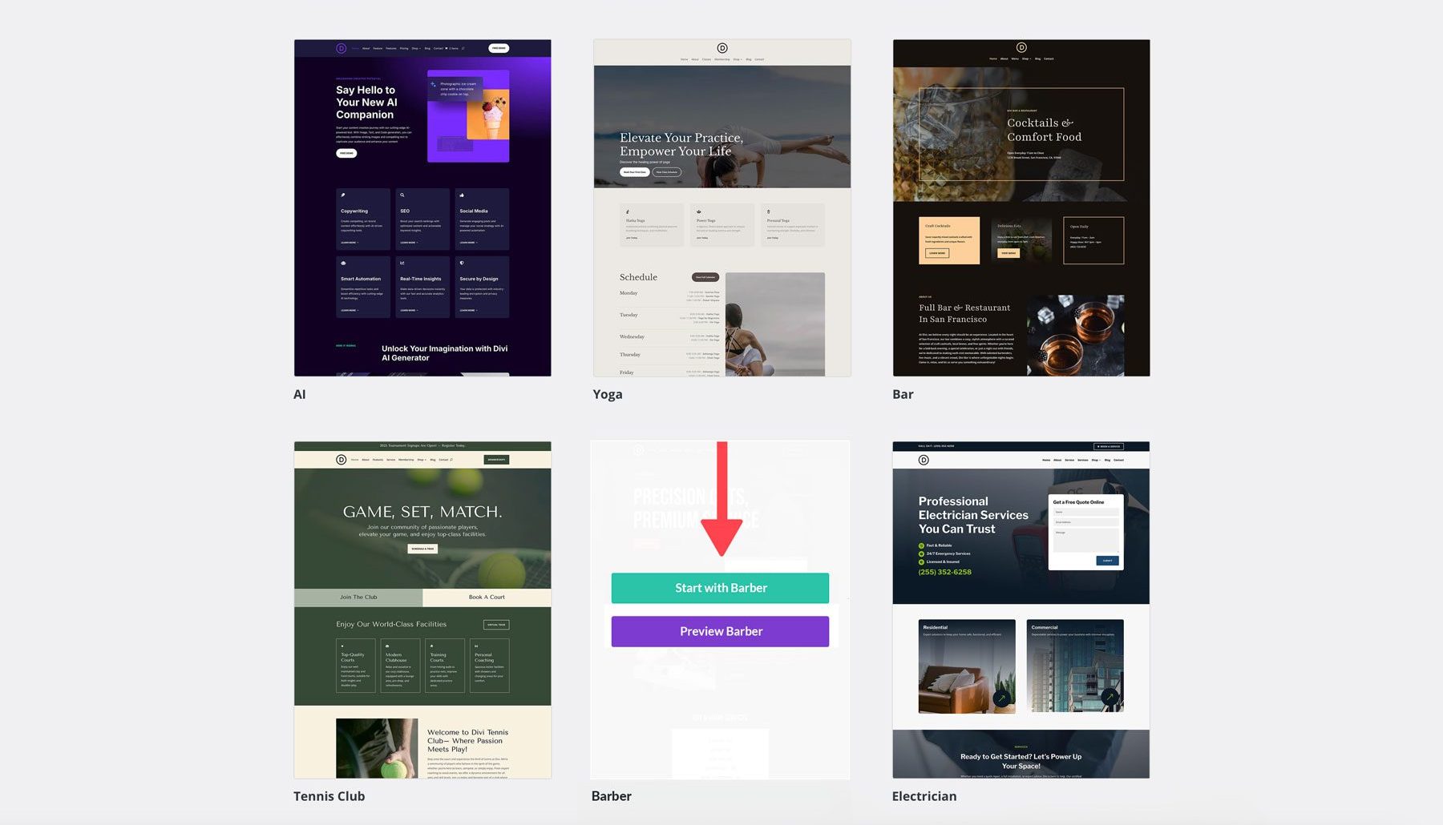Screen dimensions: 1443x825
Task: Click the arrow icon on the Residential card
Action: 1000,698
